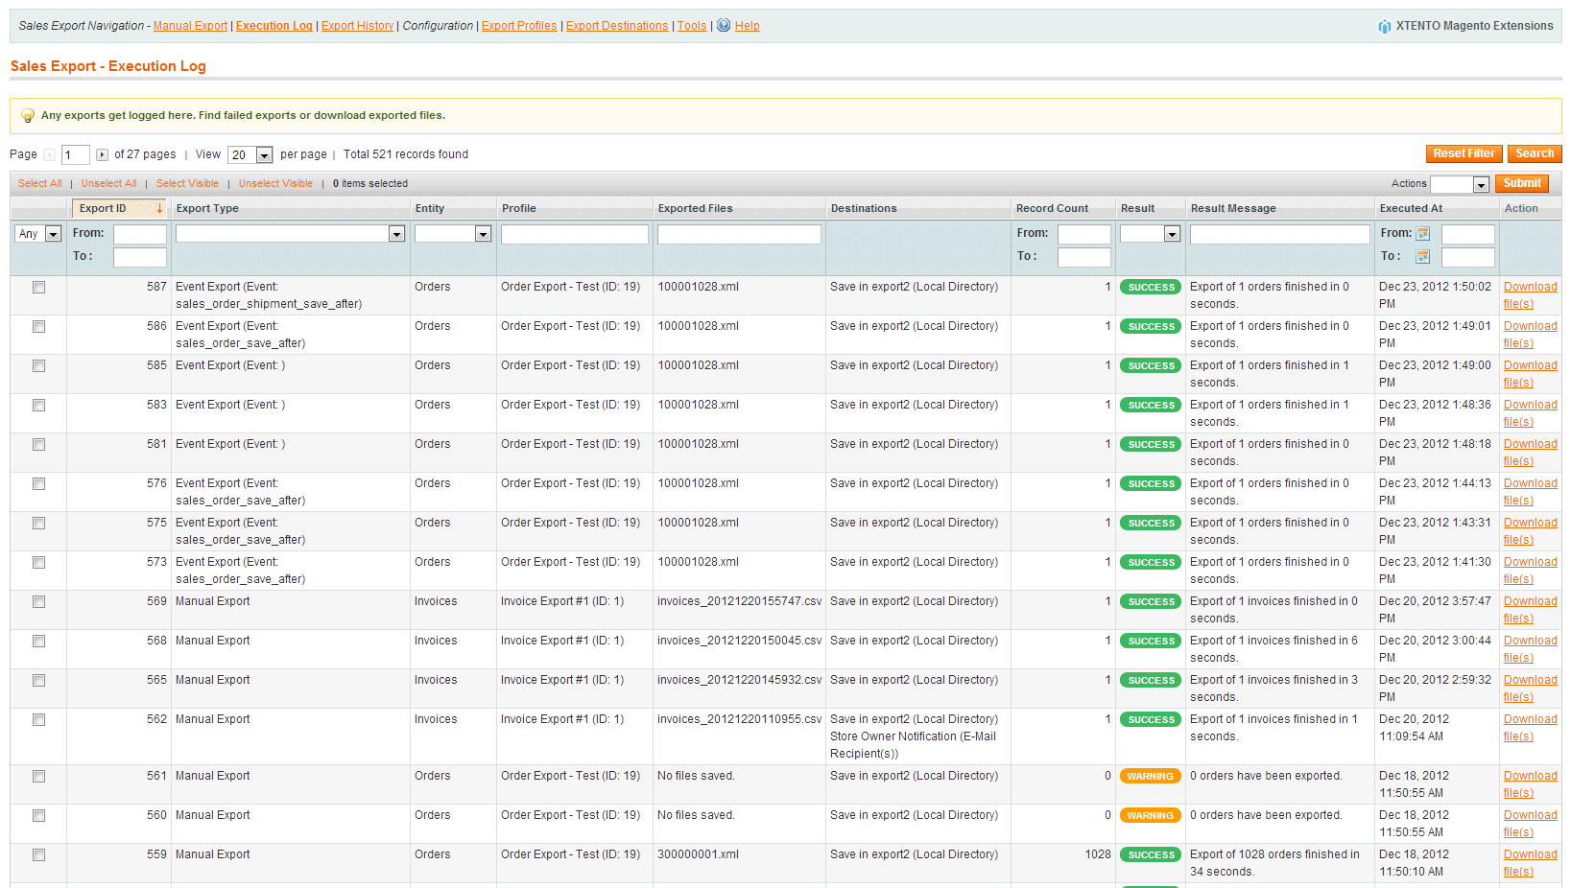Click the next page arrow icon
Image resolution: width=1571 pixels, height=888 pixels.
click(x=102, y=155)
